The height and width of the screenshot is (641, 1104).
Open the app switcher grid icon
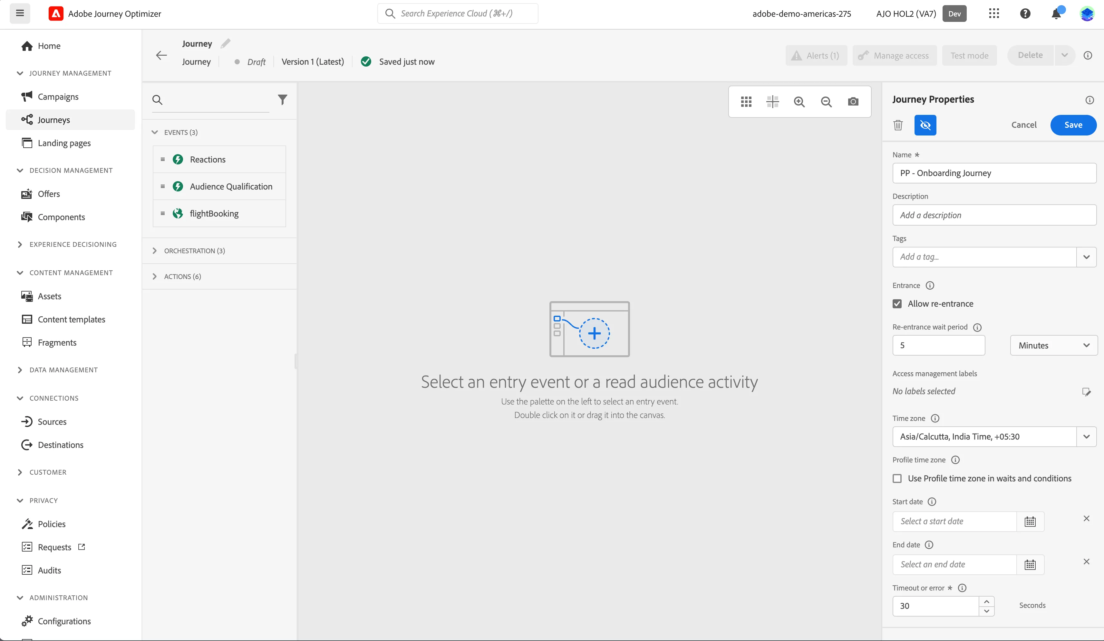(993, 14)
